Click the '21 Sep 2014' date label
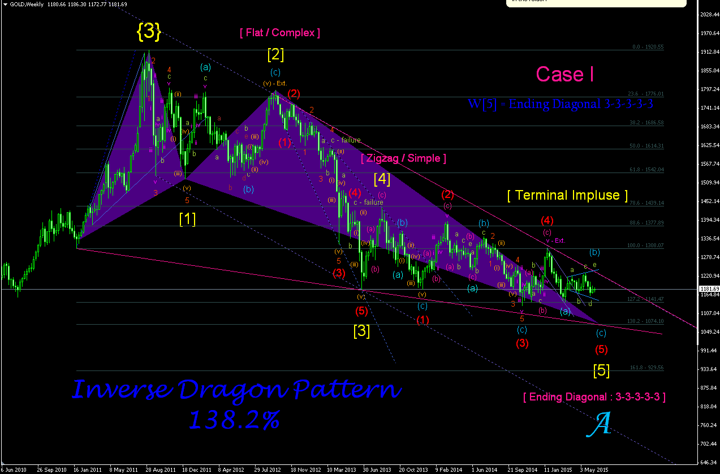Image resolution: width=720 pixels, height=474 pixels. point(522,469)
